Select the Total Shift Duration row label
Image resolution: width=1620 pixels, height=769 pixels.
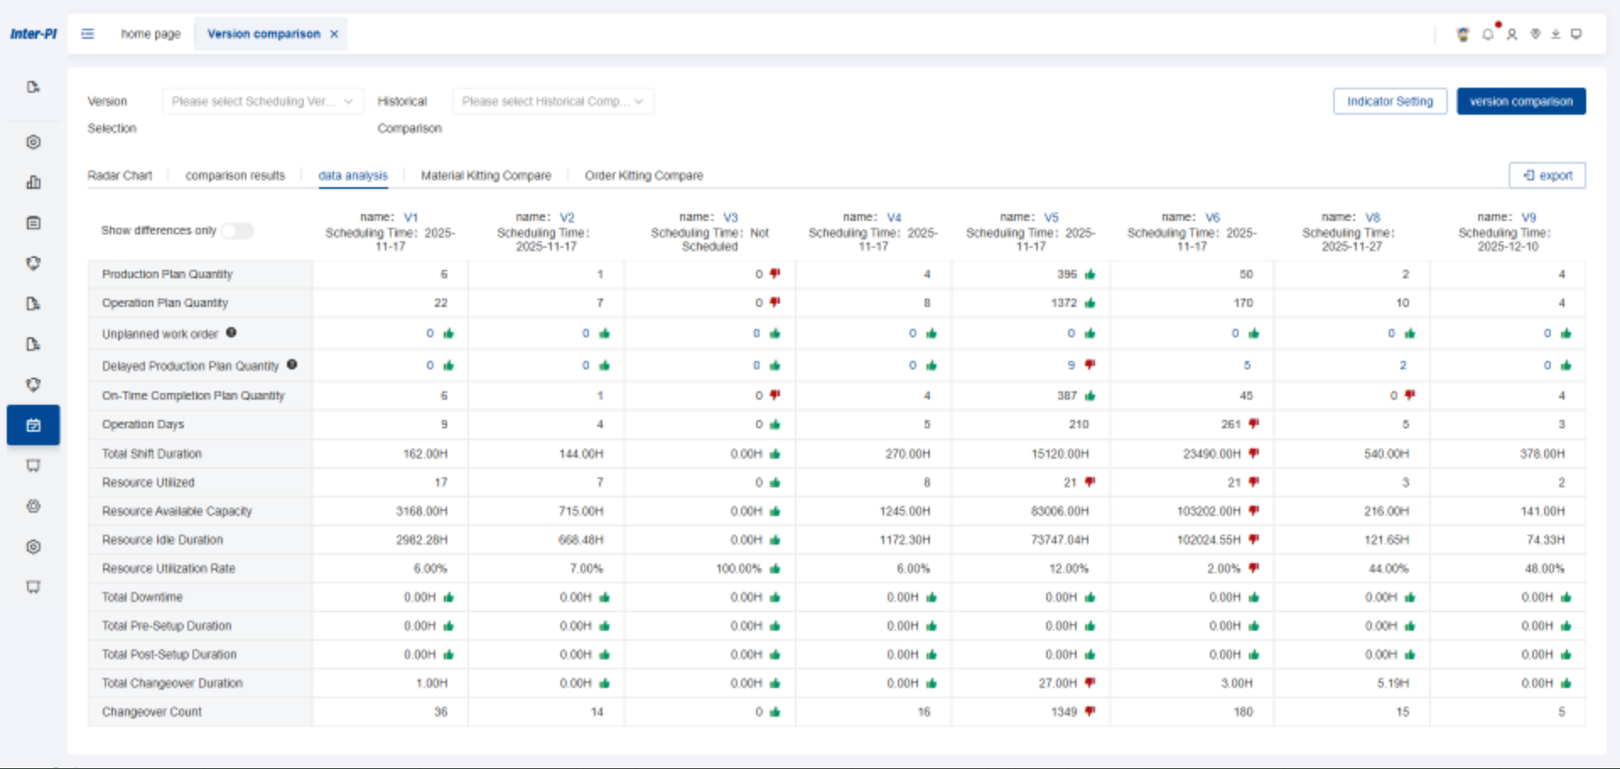pyautogui.click(x=152, y=454)
